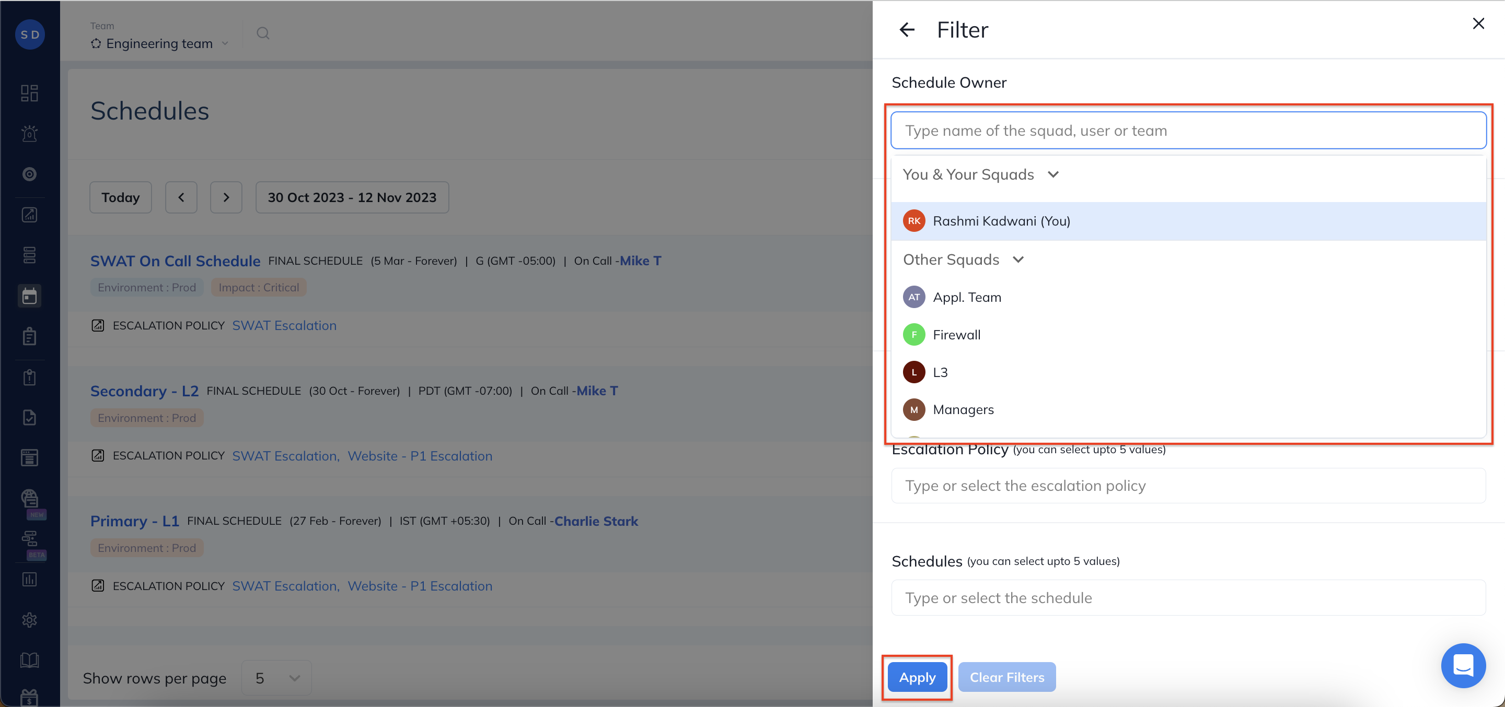The height and width of the screenshot is (707, 1505).
Task: Select Rashmi Kadwani (You) option
Action: pyautogui.click(x=1001, y=221)
